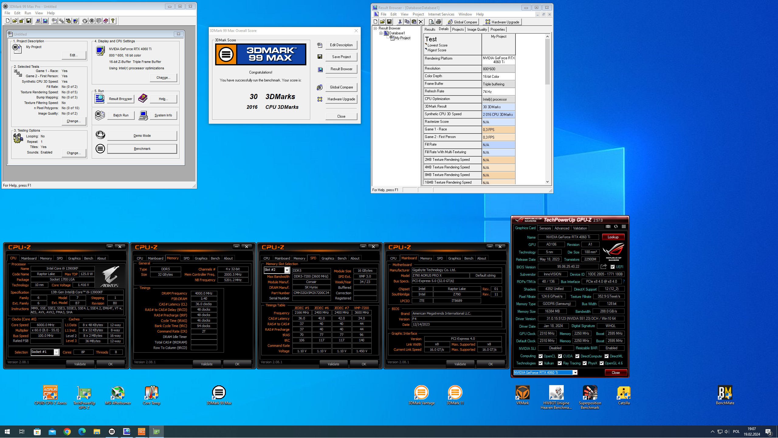This screenshot has height=438, width=778.
Task: Collapse the Database1 tree node
Action: tap(381, 33)
